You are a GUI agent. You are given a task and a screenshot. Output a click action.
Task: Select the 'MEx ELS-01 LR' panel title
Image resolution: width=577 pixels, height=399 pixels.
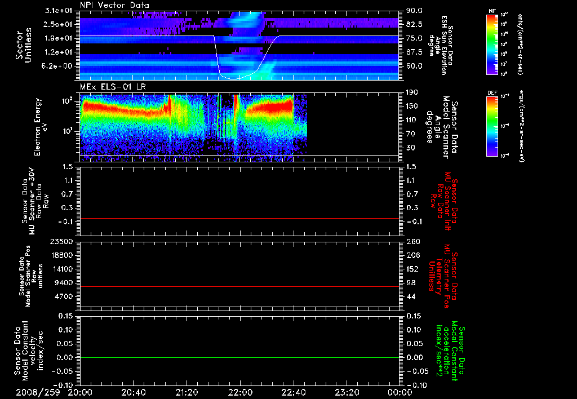(x=113, y=87)
